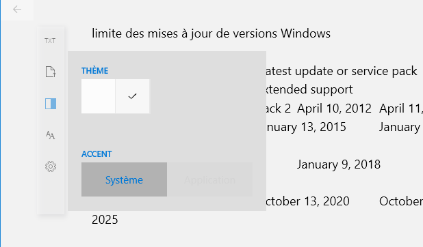Image resolution: width=423 pixels, height=247 pixels.
Task: Select the checked theme swatch
Action: click(x=133, y=96)
